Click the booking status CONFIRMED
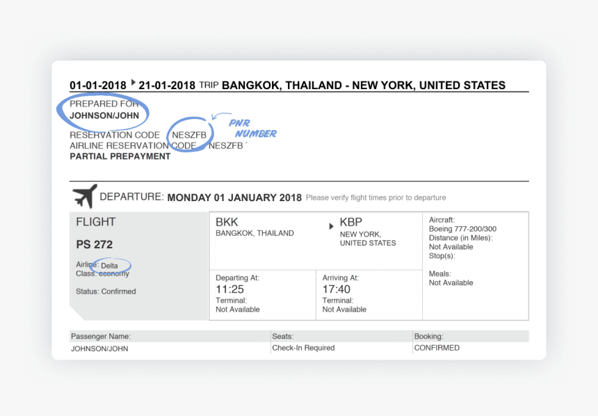Screen dimensions: 598x416 [437, 348]
